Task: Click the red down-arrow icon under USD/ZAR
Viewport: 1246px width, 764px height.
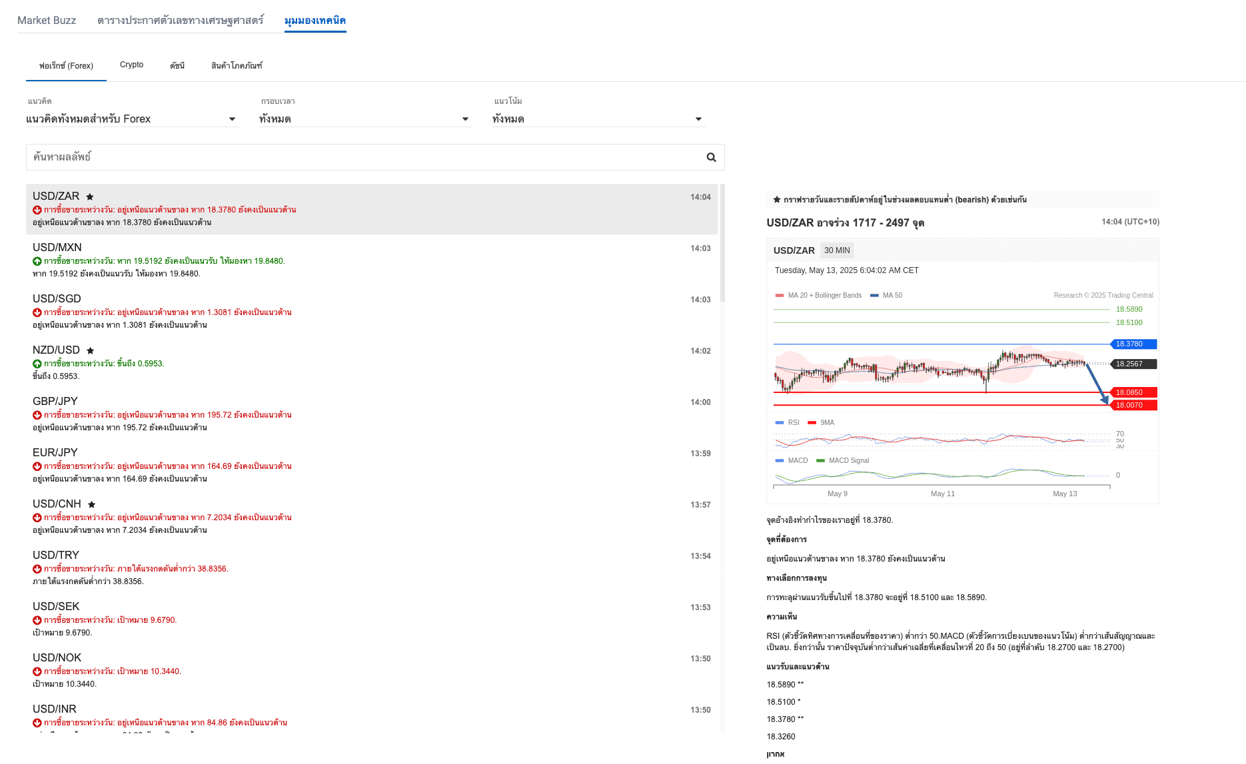Action: point(37,210)
